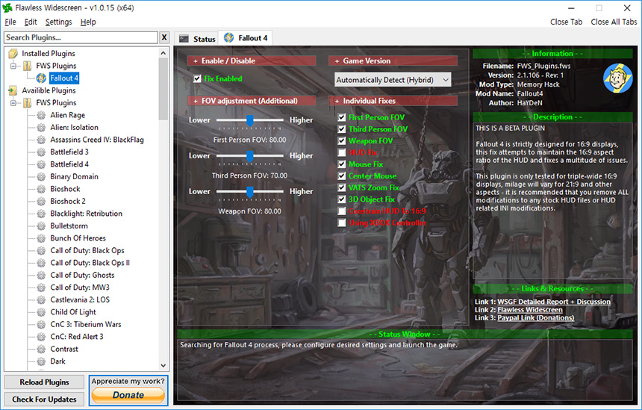Click the gear icon beside Battlefield 3

[x=41, y=152]
